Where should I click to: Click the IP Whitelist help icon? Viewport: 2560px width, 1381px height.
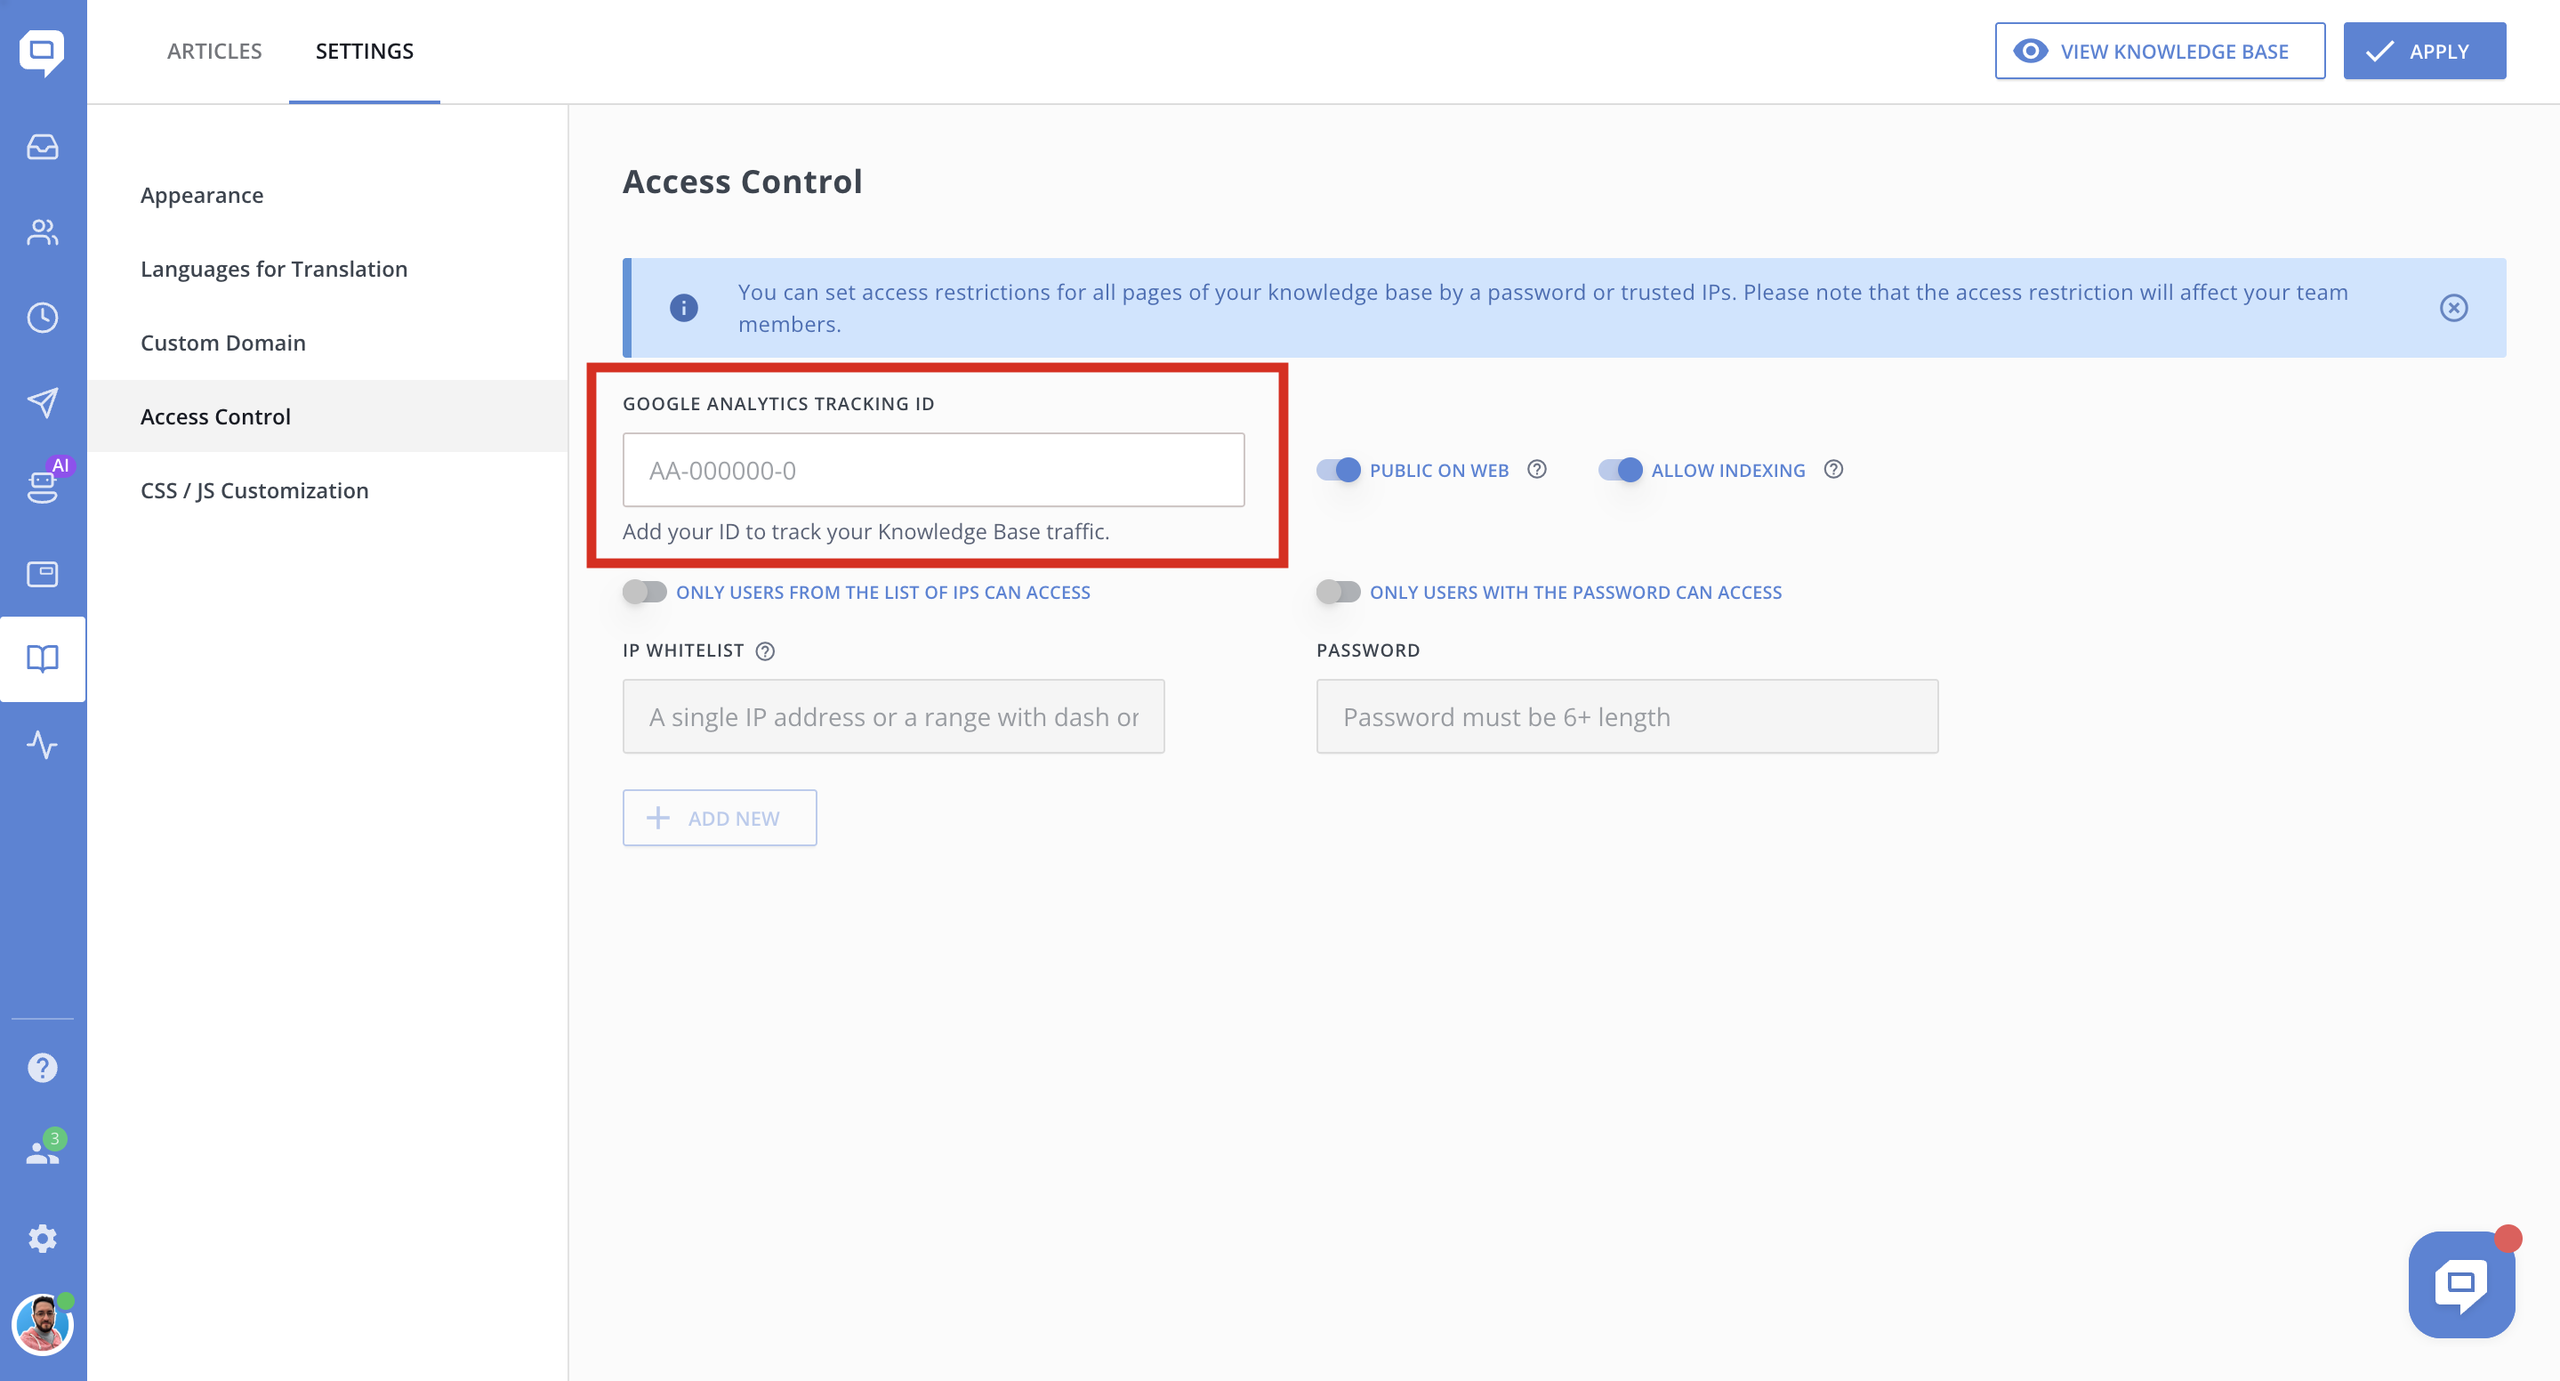[764, 651]
